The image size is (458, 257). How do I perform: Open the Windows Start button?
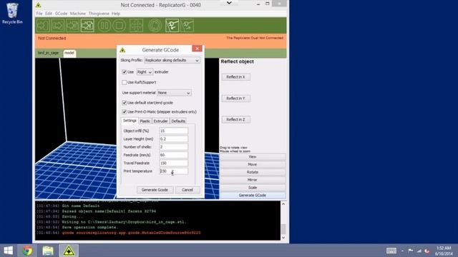(9, 251)
